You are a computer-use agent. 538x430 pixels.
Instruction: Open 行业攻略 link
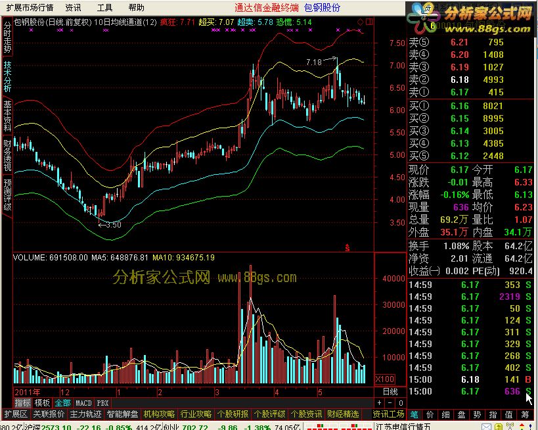coord(196,414)
